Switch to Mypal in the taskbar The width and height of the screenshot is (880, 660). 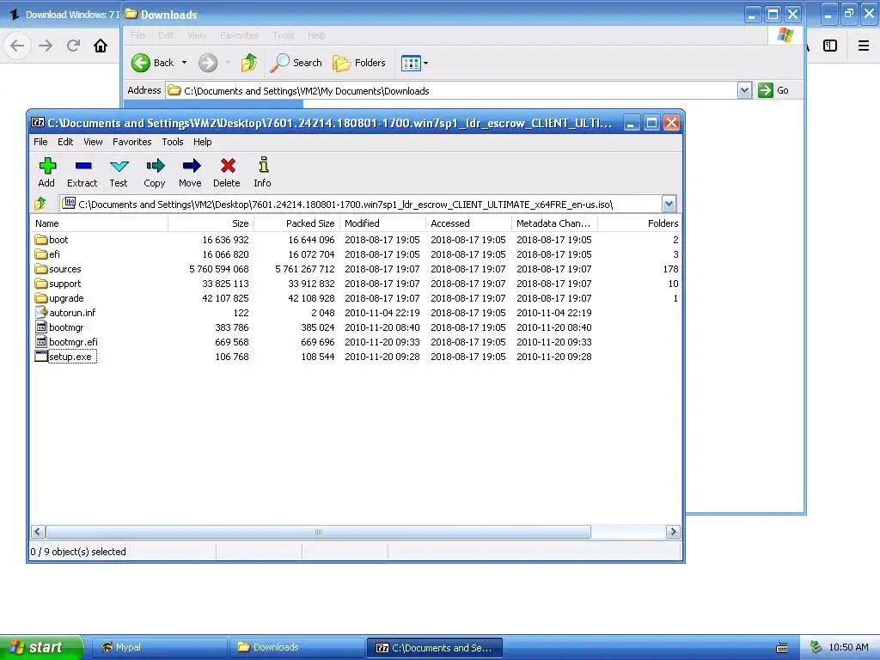[x=159, y=647]
